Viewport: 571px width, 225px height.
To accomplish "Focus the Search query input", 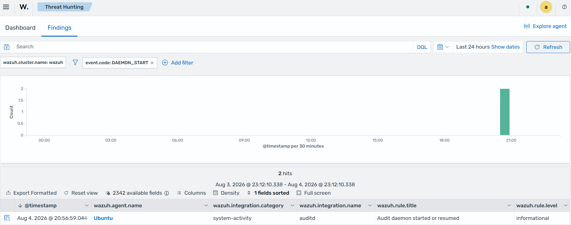I will 213,47.
